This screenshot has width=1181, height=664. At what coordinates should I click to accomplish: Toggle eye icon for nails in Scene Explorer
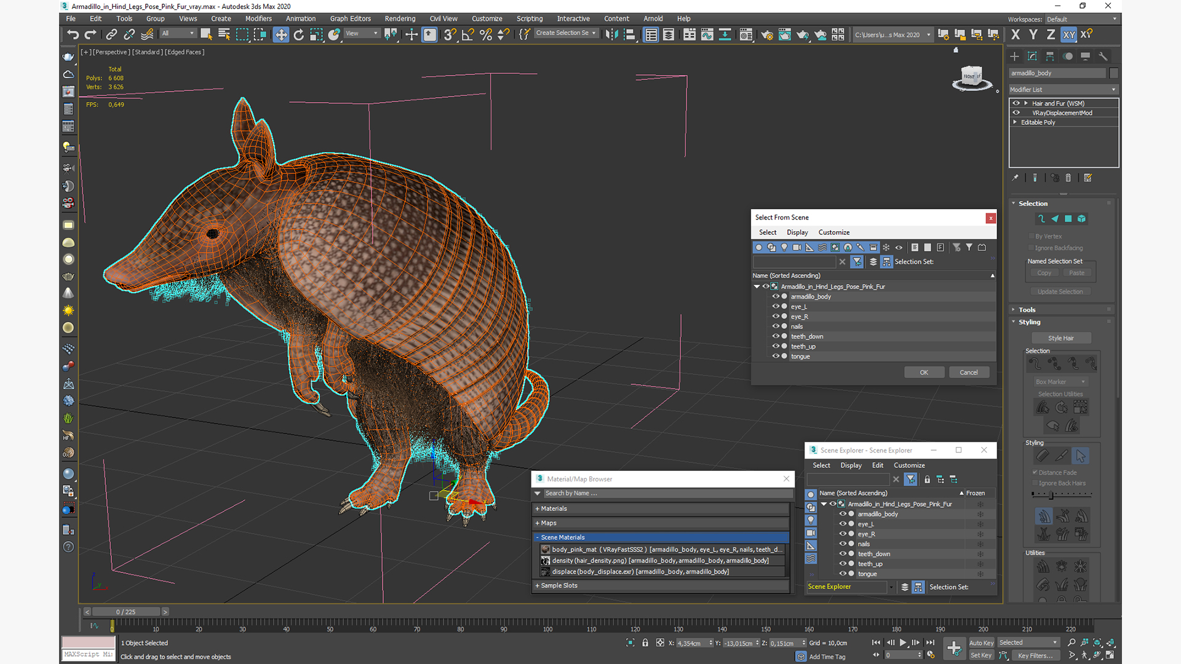coord(843,543)
